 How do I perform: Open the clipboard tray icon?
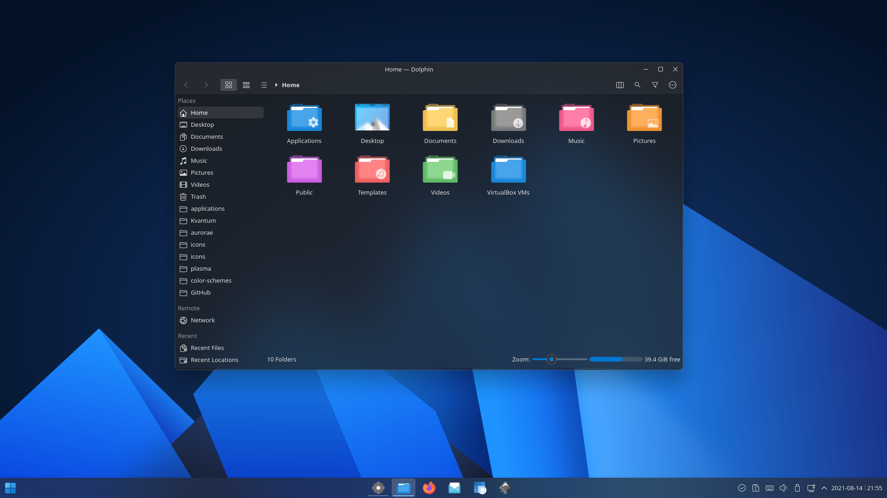point(756,488)
